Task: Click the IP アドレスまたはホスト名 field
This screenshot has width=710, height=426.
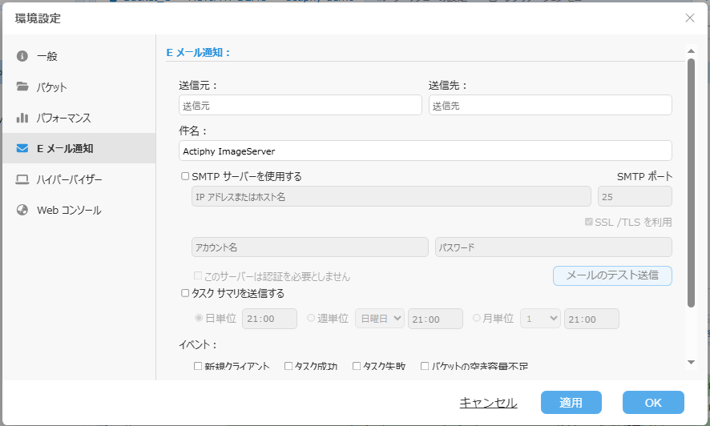Action: (391, 196)
